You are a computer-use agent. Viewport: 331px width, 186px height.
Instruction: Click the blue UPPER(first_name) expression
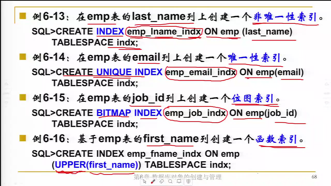96,165
